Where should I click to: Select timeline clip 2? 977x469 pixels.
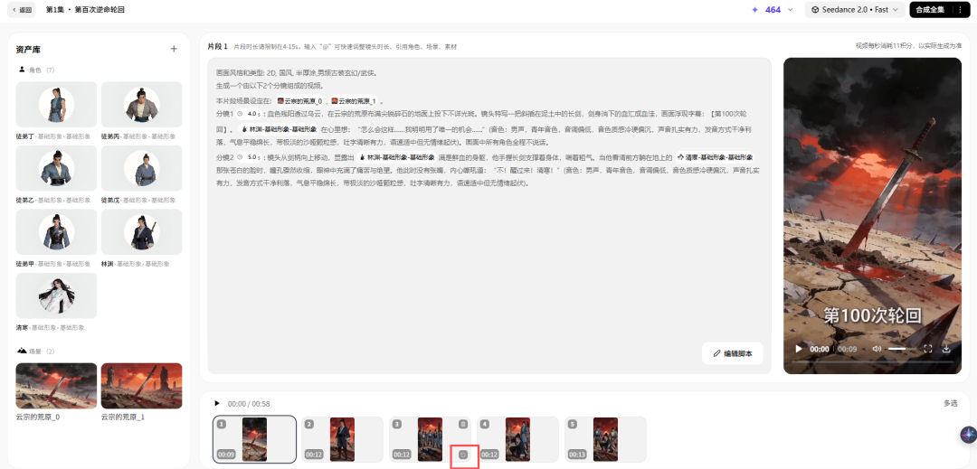pos(342,439)
